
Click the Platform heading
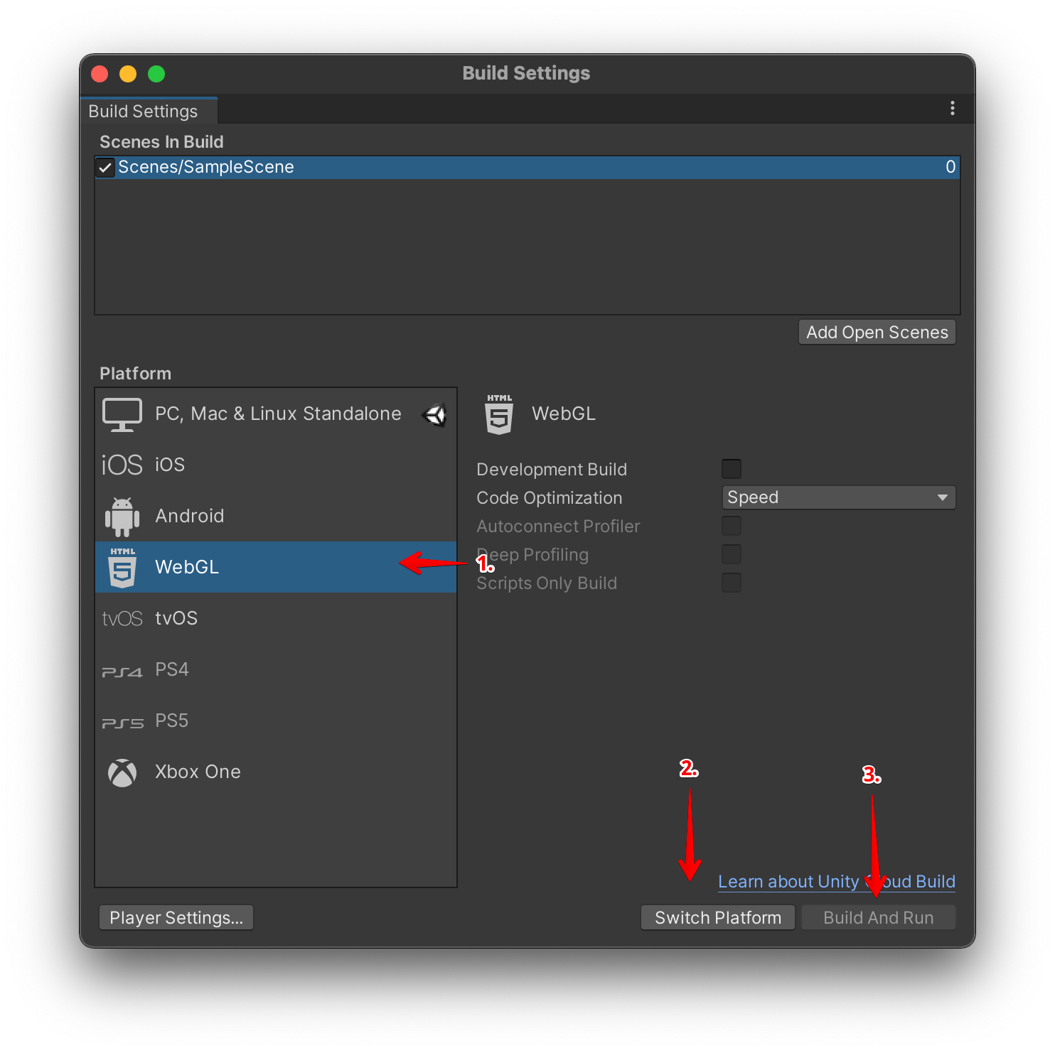click(x=135, y=374)
